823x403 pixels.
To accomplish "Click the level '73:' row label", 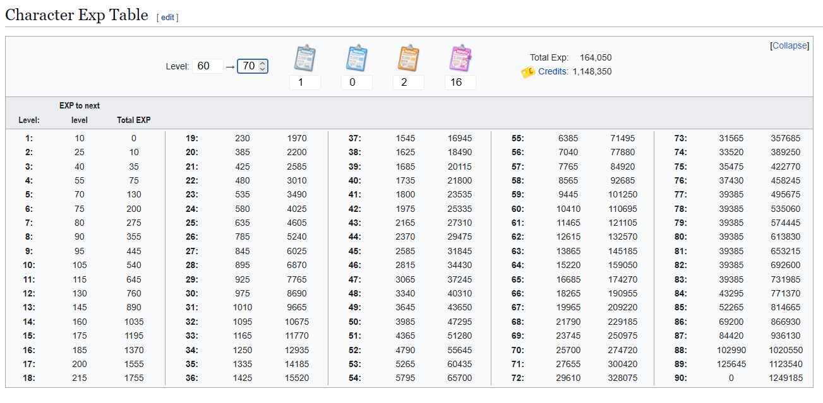I will tap(682, 138).
